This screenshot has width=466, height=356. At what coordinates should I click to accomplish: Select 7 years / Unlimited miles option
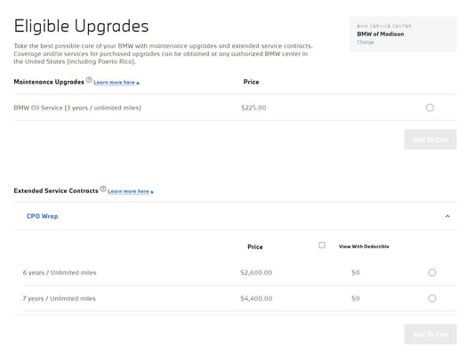point(432,298)
